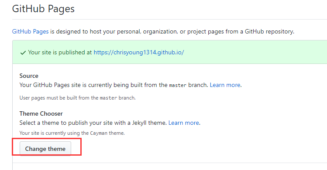Click 'Your GitHub Pages site is currently being built' text
Screen dimensions: 327x170
click(x=114, y=85)
